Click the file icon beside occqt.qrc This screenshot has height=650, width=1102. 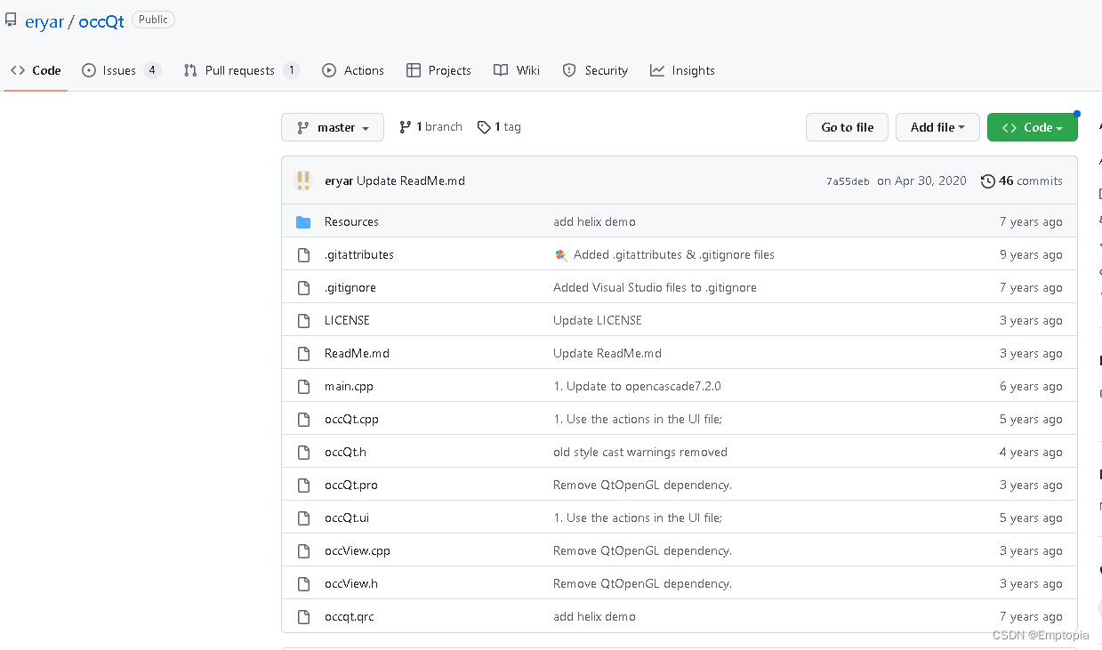click(x=303, y=616)
